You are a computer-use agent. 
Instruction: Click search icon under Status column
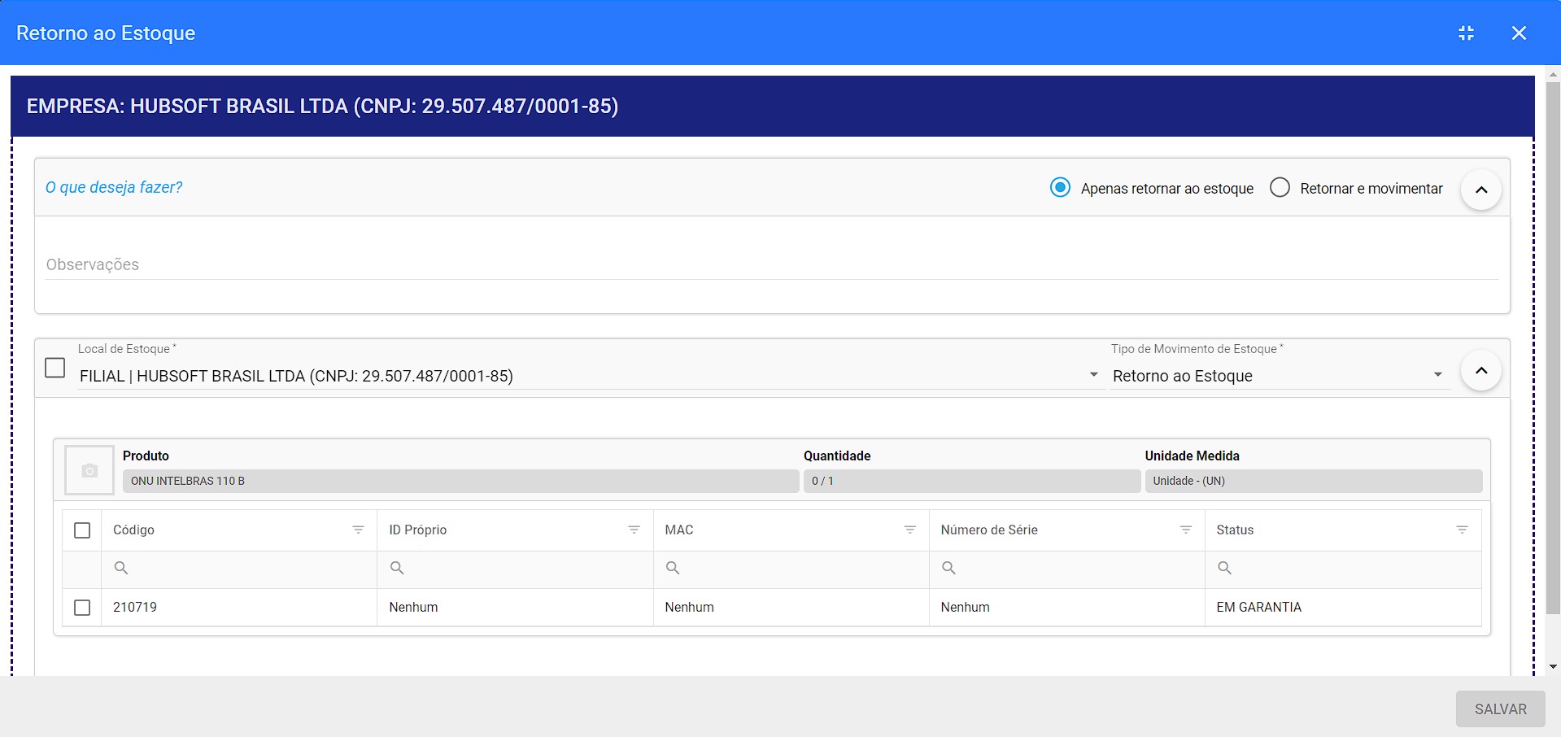[x=1224, y=568]
